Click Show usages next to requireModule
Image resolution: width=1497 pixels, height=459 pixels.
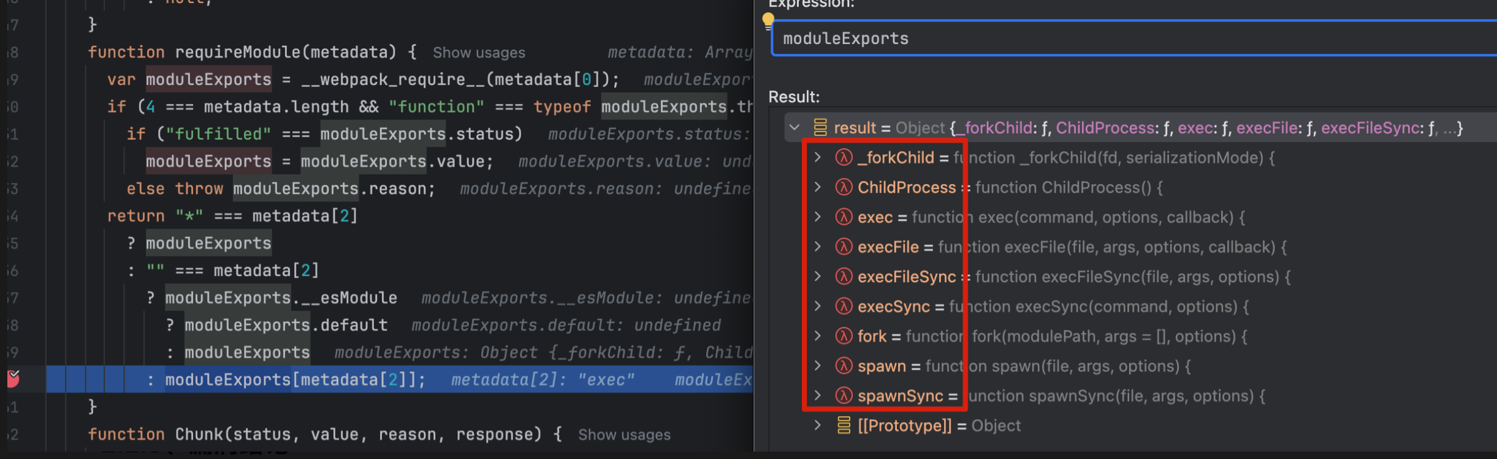click(479, 53)
